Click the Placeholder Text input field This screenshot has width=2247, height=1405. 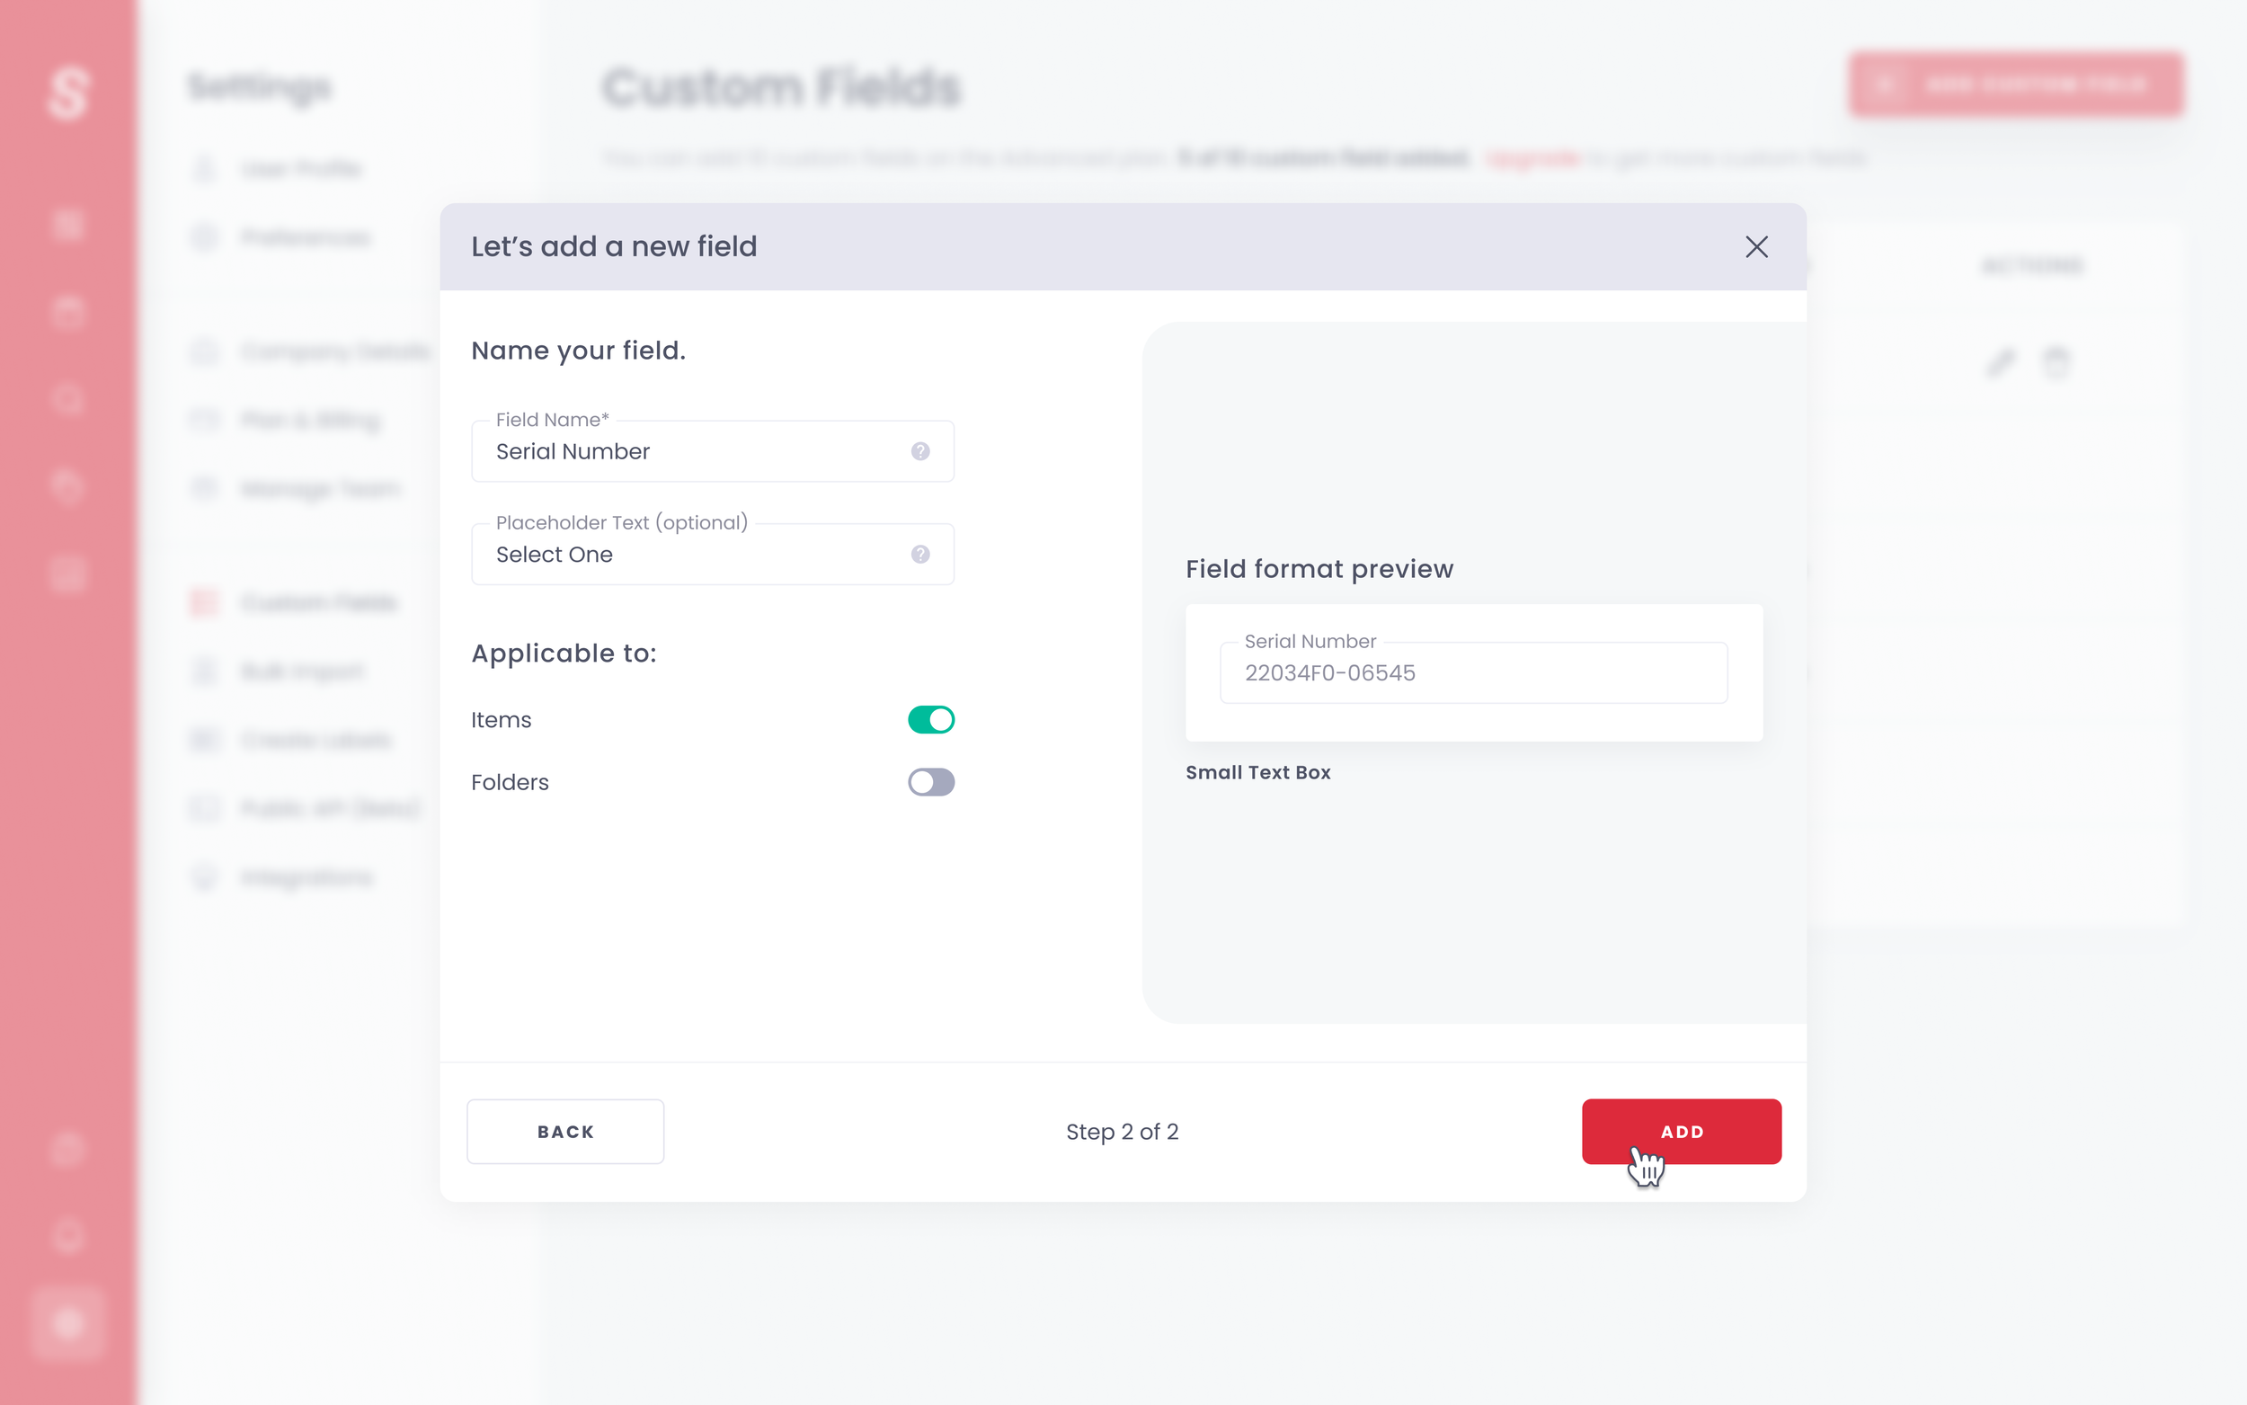coord(688,555)
